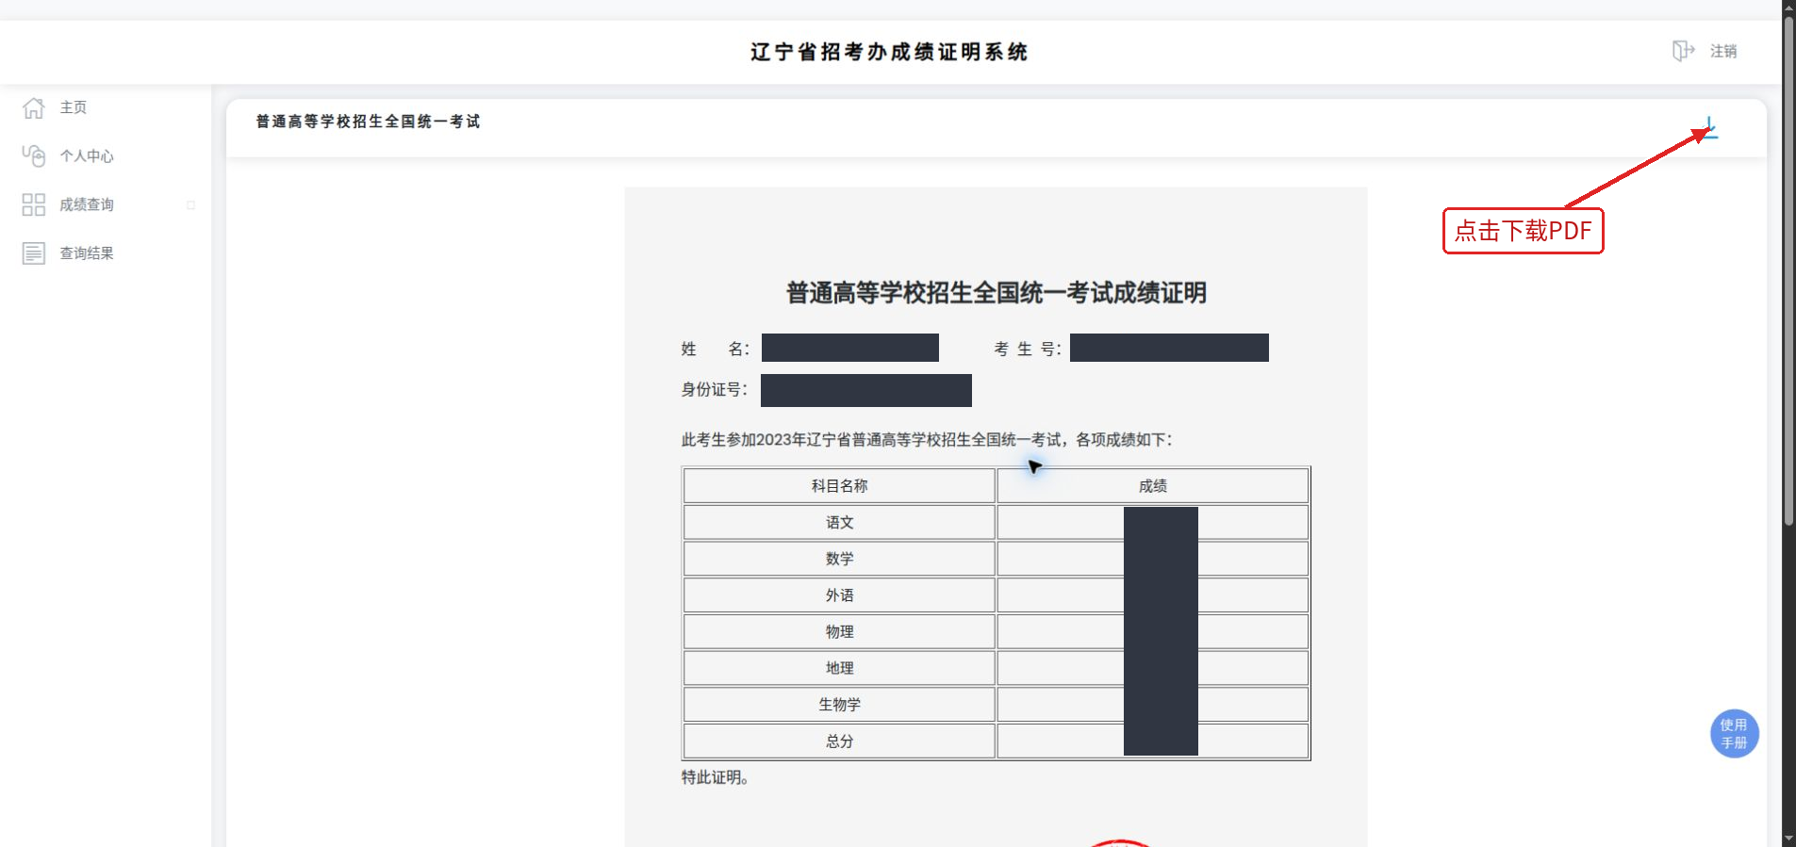This screenshot has height=847, width=1796.
Task: Click the 注销 logout text
Action: point(1723,51)
